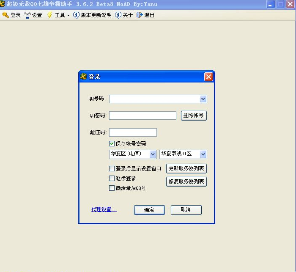Click the key icon for 登录

pyautogui.click(x=5, y=15)
